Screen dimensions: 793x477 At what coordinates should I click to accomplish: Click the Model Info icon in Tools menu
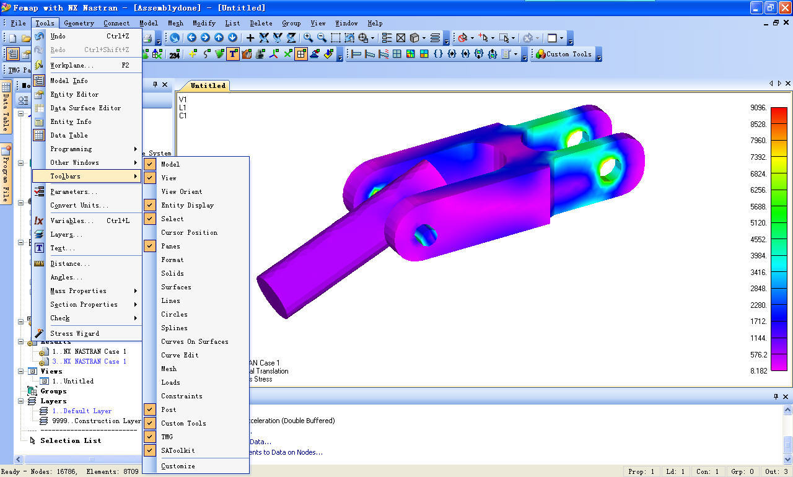[x=39, y=81]
